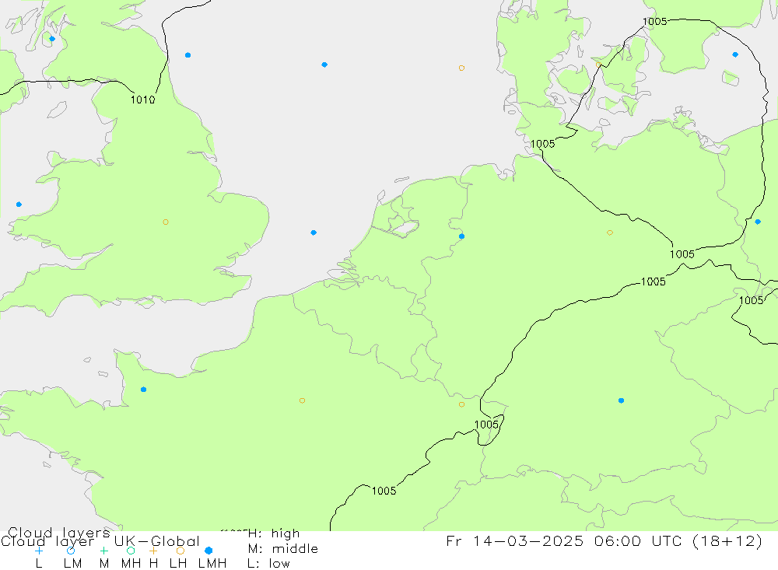Click the 'M: middle' legend text
This screenshot has width=778, height=570.
click(x=283, y=549)
